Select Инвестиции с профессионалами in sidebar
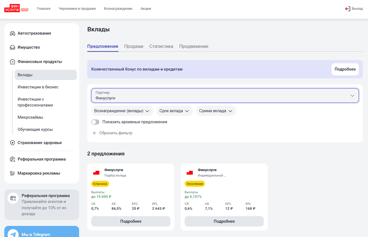The image size is (368, 237). tap(35, 102)
